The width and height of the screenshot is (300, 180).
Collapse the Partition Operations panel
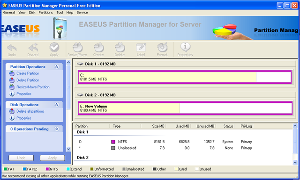[57, 66]
